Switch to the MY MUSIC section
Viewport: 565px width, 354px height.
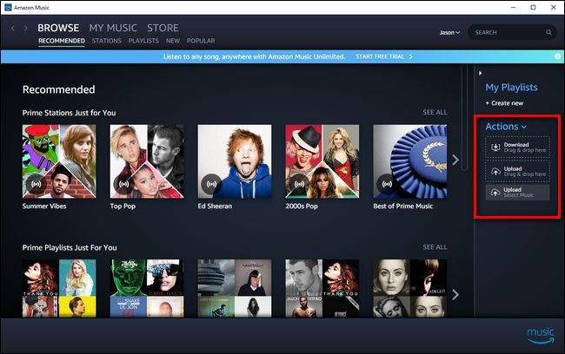(x=113, y=28)
